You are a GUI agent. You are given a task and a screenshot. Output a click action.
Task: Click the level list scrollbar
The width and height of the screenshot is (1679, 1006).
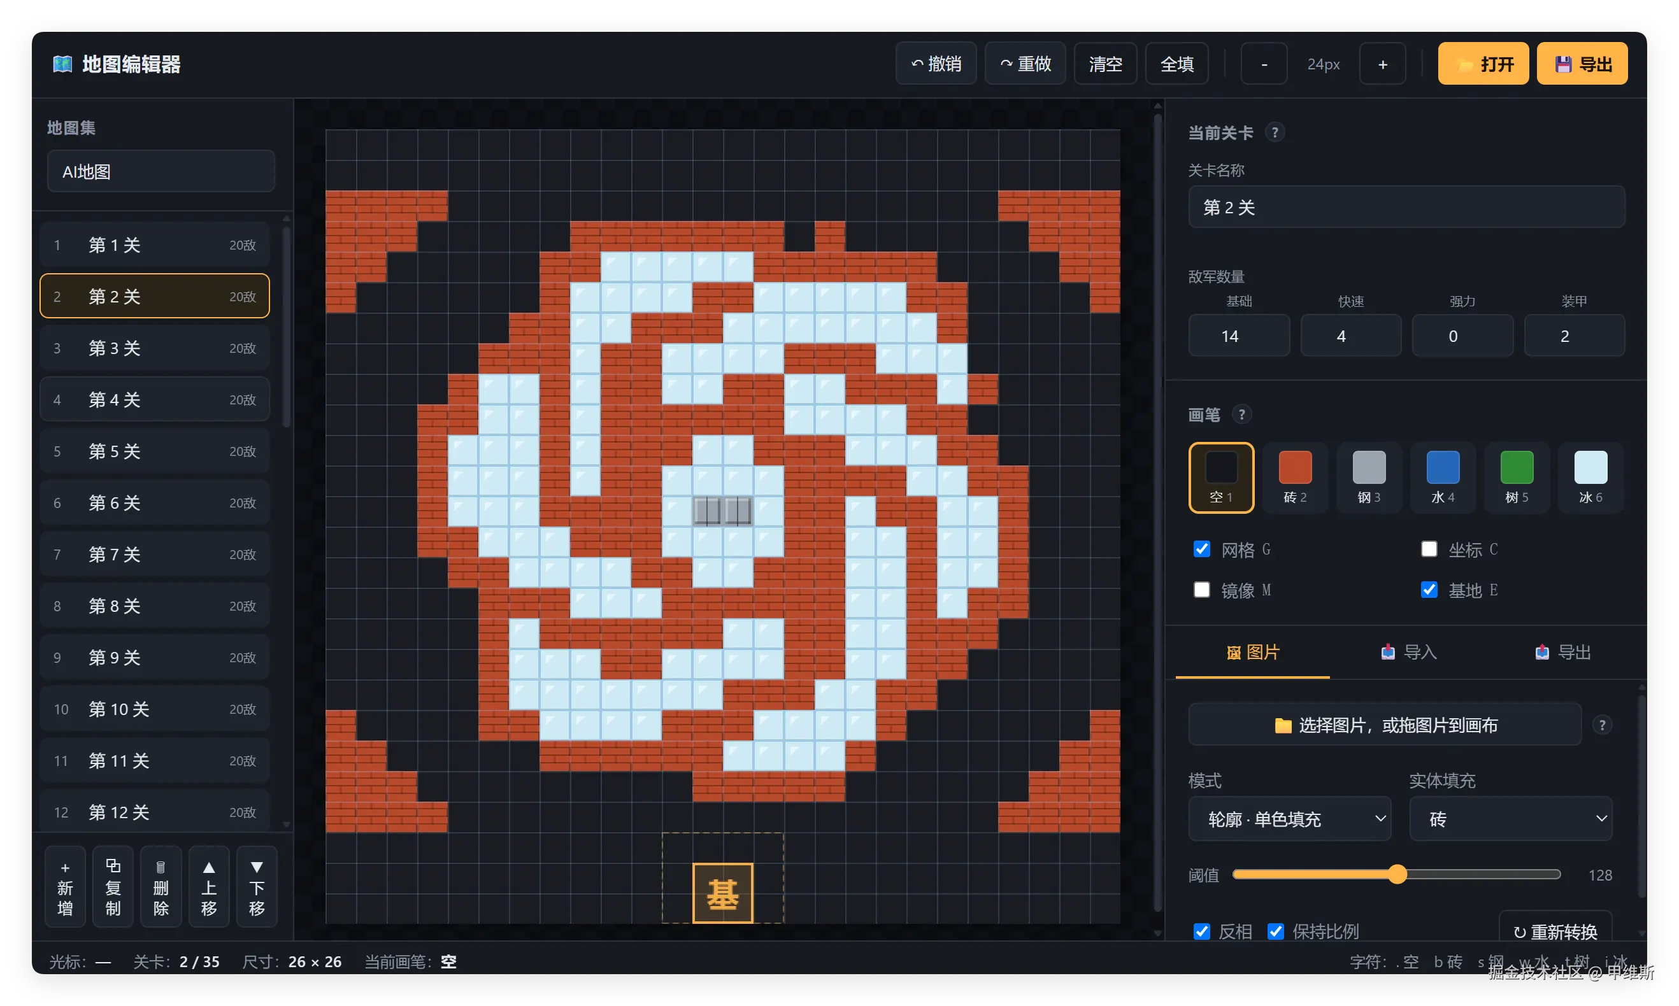click(286, 325)
